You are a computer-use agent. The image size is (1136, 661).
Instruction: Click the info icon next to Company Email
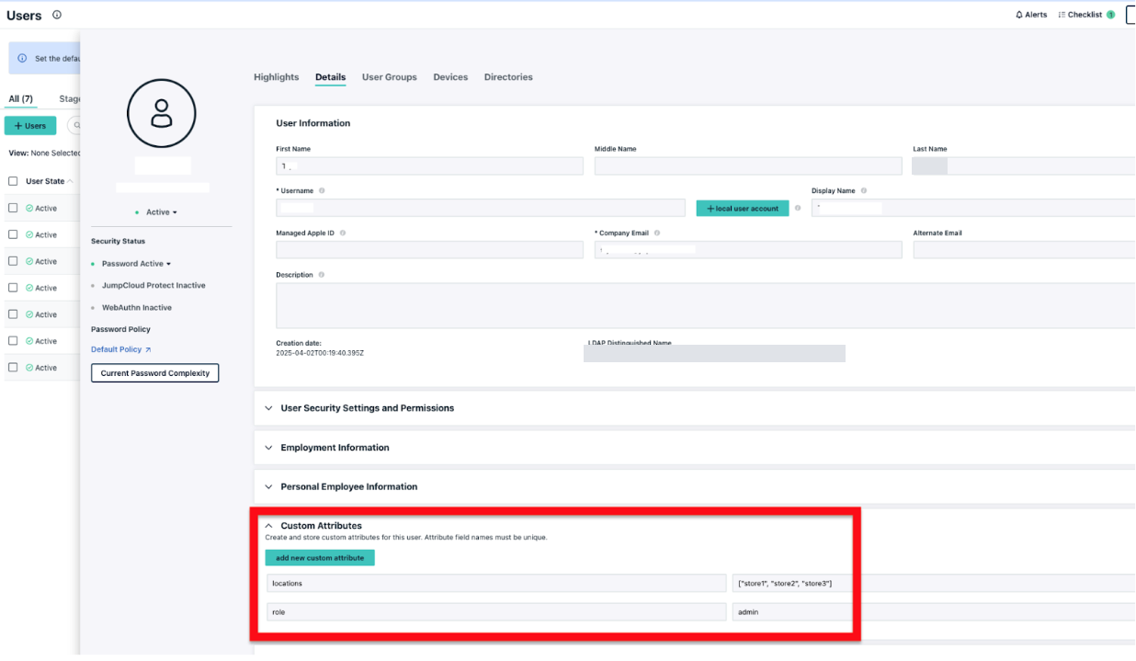657,234
